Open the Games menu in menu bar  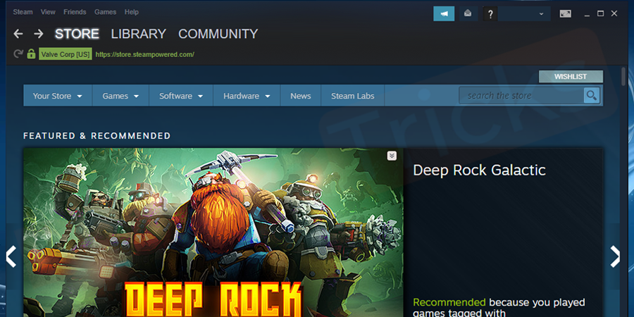click(x=105, y=12)
